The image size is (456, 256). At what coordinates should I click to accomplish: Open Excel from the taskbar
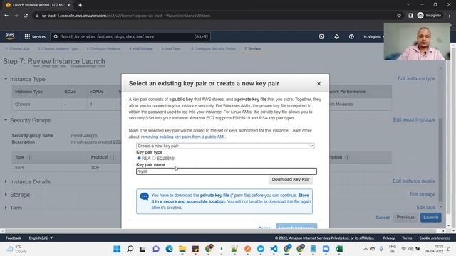click(339, 249)
